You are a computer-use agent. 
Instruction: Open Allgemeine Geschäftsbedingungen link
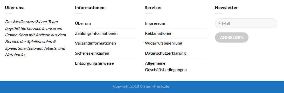[x=166, y=66]
